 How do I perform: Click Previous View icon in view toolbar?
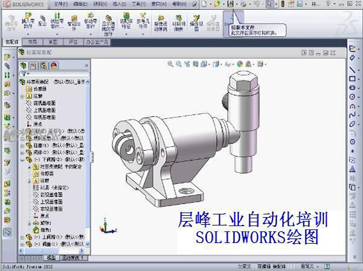(x=187, y=64)
